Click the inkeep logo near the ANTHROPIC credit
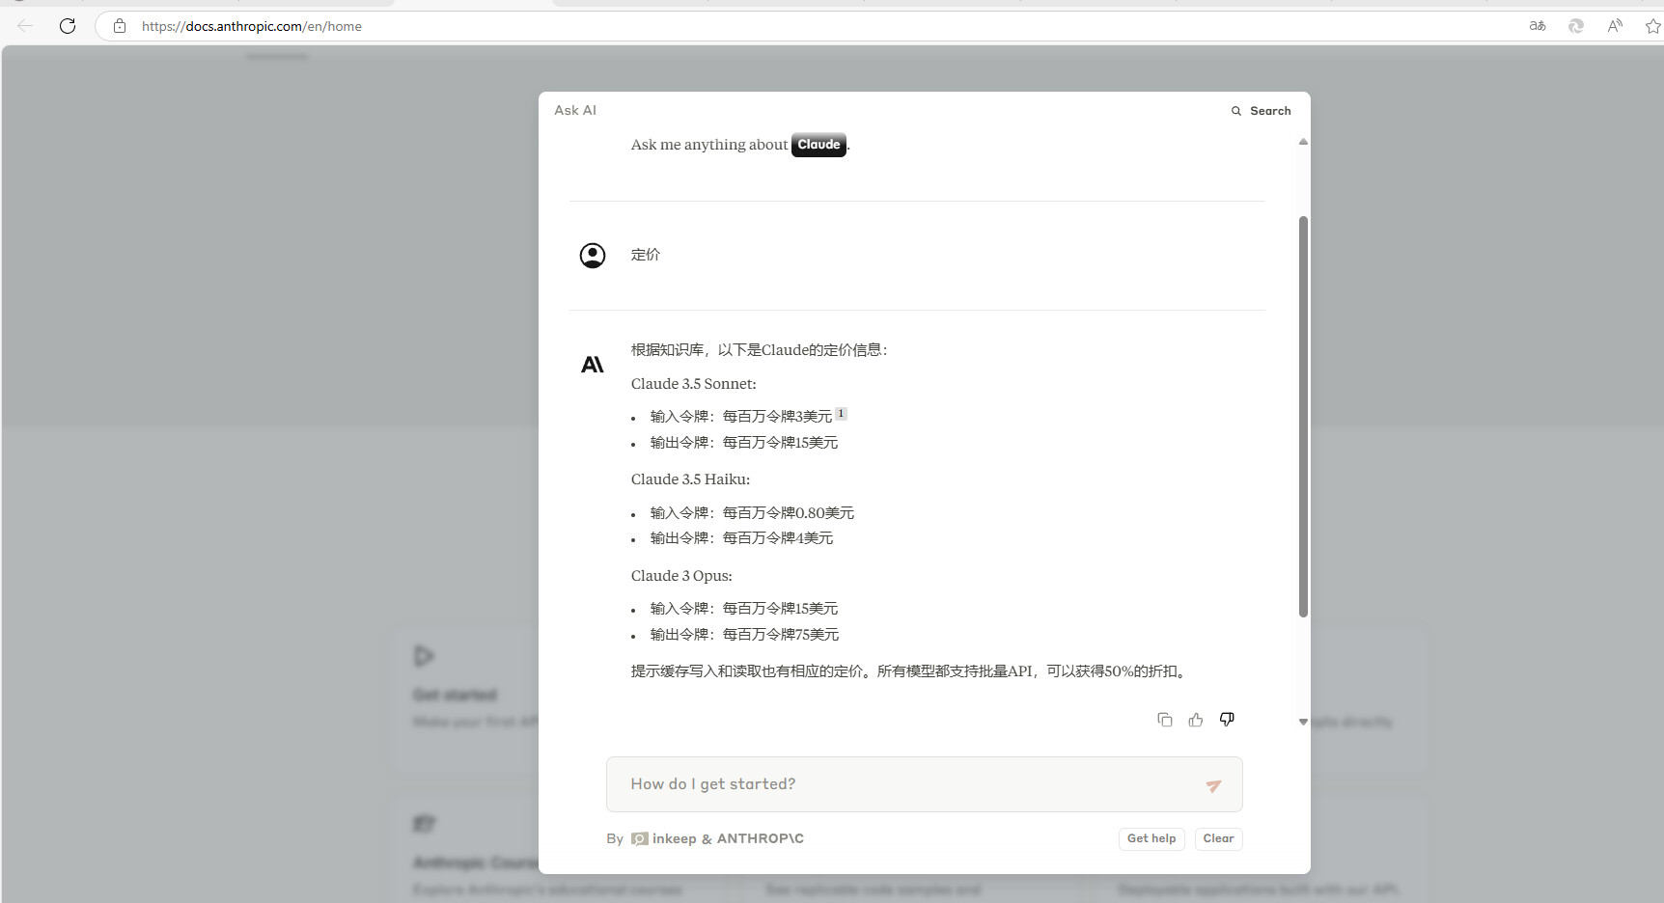 [x=640, y=838]
